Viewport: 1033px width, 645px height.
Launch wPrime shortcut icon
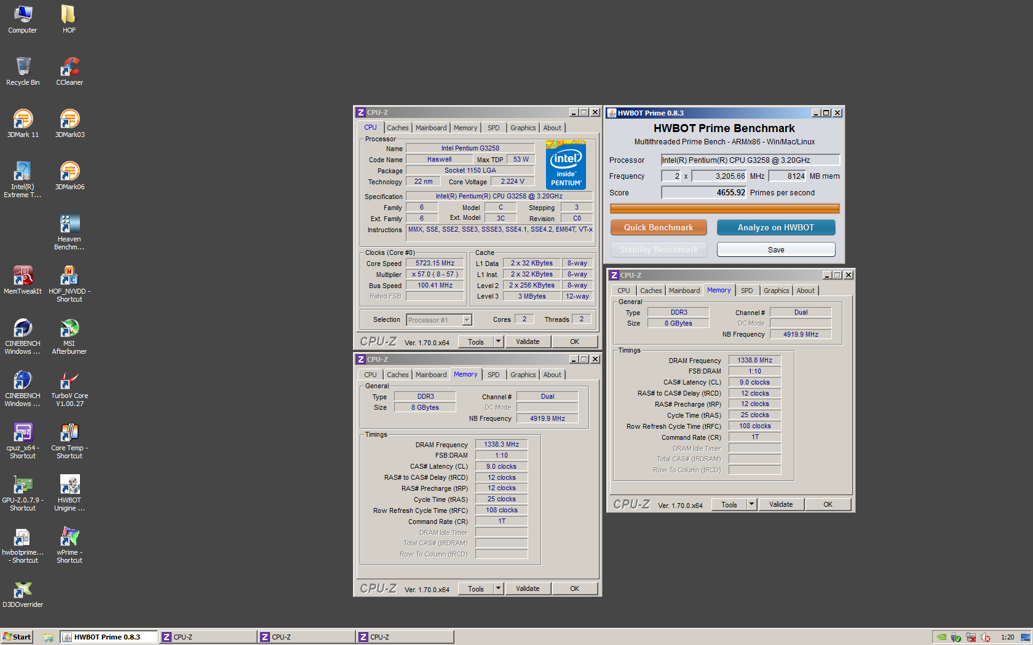[x=69, y=545]
